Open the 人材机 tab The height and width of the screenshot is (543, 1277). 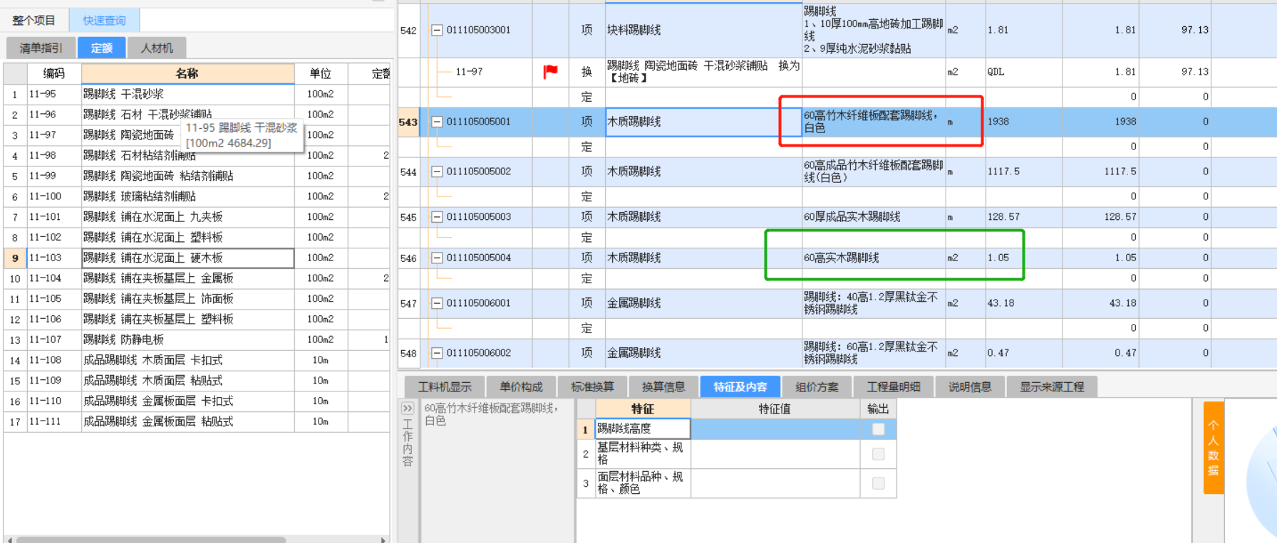(157, 48)
